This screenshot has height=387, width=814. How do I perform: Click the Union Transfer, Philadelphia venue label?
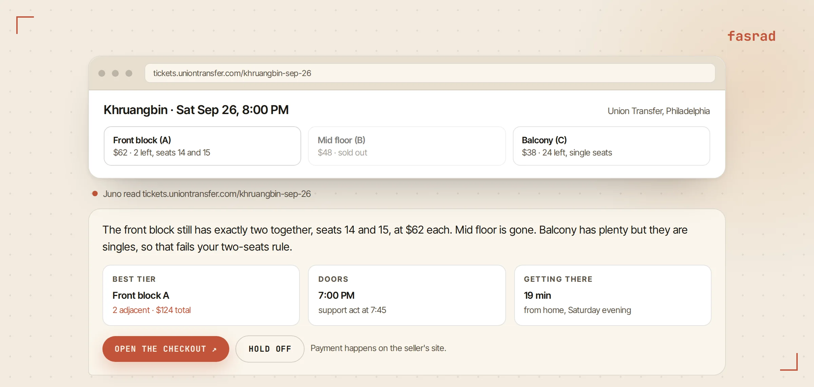point(659,111)
